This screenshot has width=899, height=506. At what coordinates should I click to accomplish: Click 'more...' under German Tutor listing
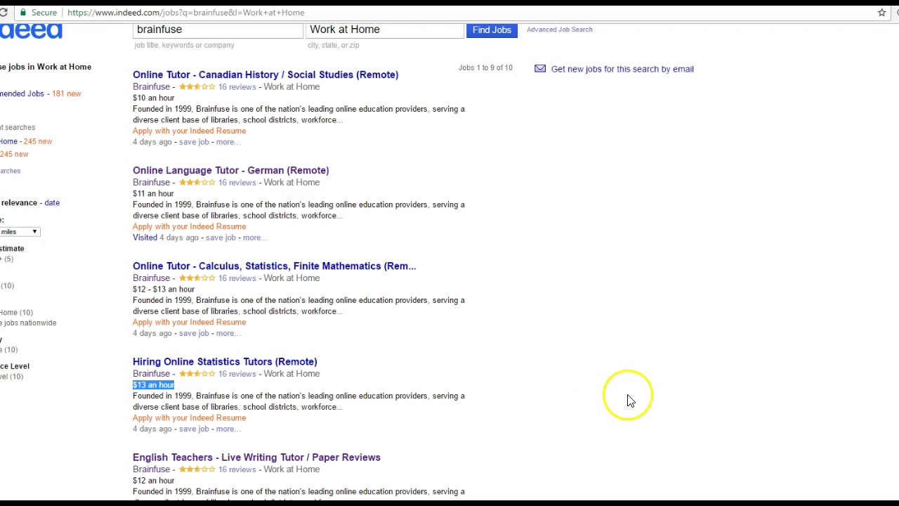pyautogui.click(x=255, y=238)
